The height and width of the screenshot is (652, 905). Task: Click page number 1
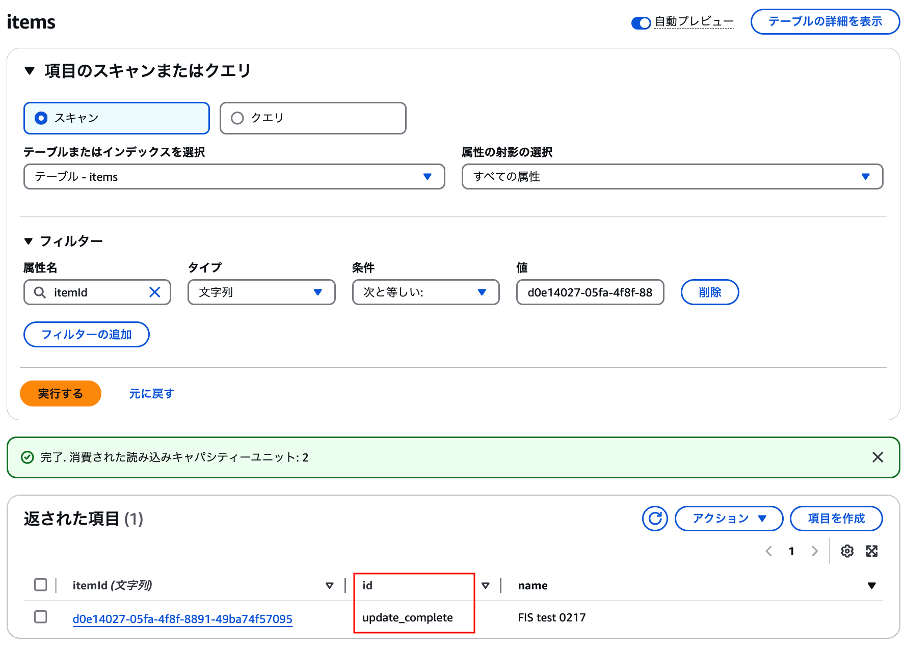click(x=791, y=551)
